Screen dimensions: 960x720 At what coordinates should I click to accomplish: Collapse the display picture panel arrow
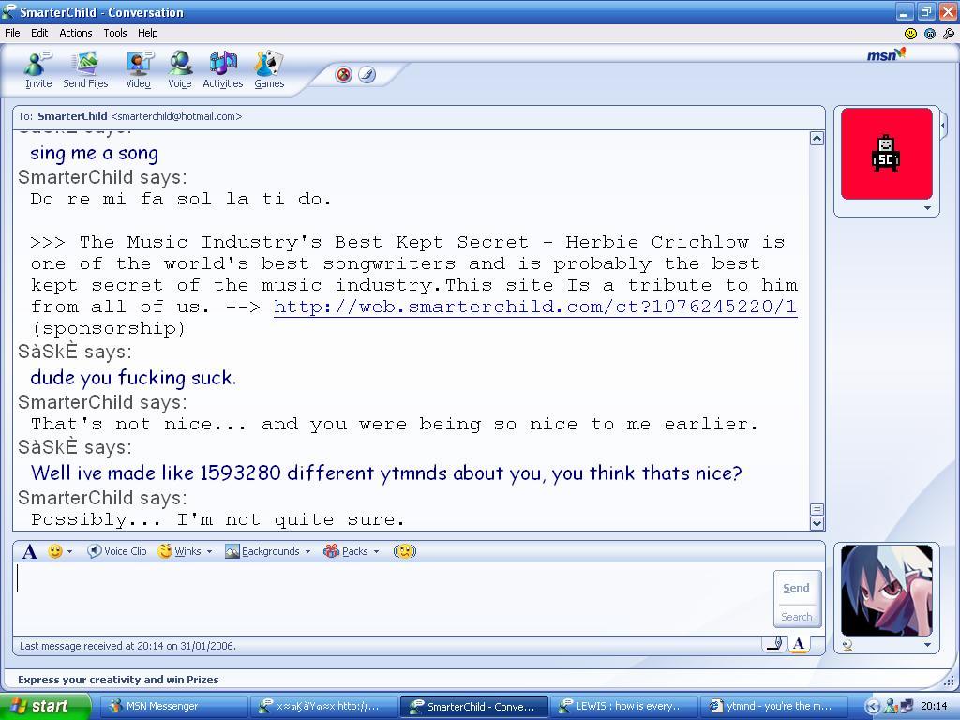tap(943, 124)
